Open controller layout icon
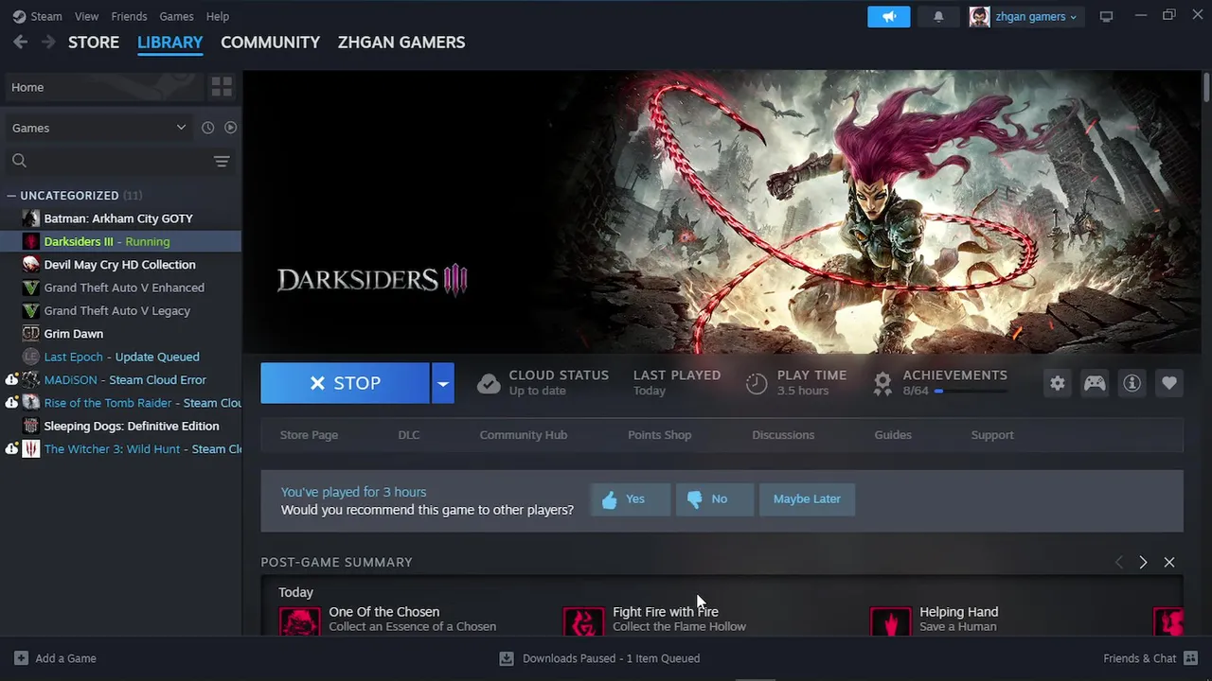Screen dimensions: 1212x681 click(1095, 383)
